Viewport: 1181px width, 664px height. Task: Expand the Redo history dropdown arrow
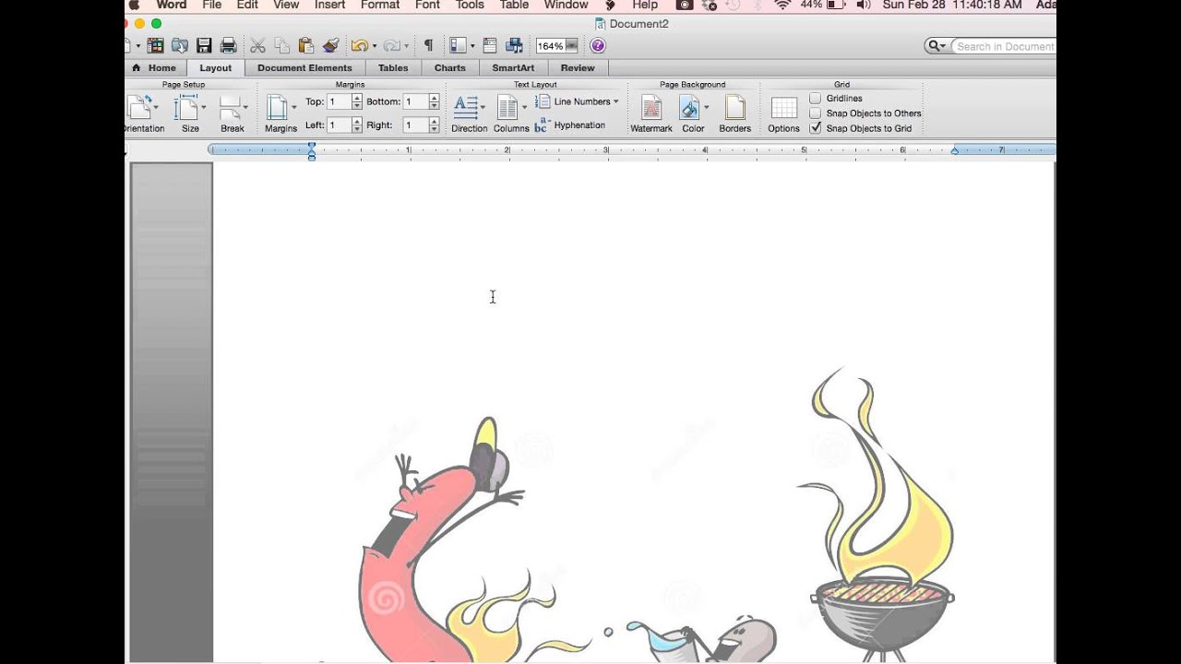click(406, 46)
